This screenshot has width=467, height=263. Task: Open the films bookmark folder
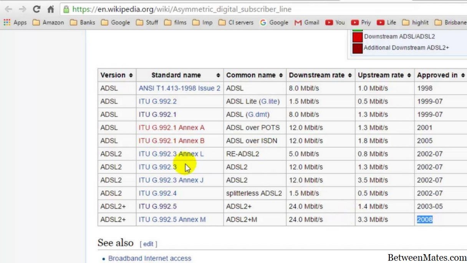176,23
